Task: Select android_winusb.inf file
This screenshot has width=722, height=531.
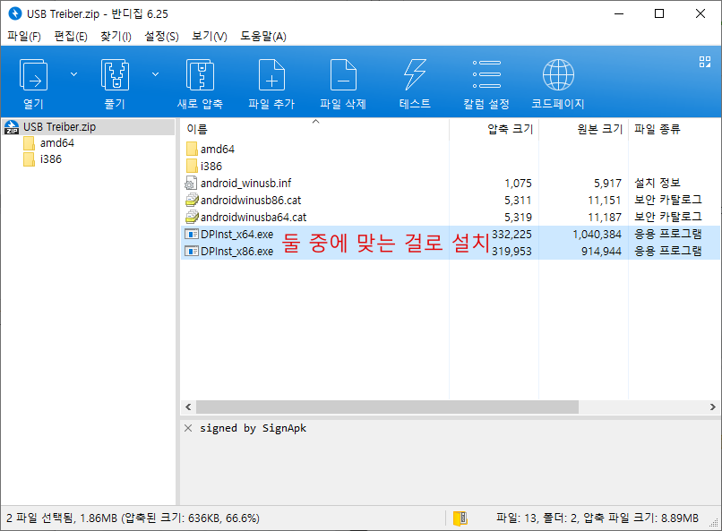Action: tap(245, 184)
